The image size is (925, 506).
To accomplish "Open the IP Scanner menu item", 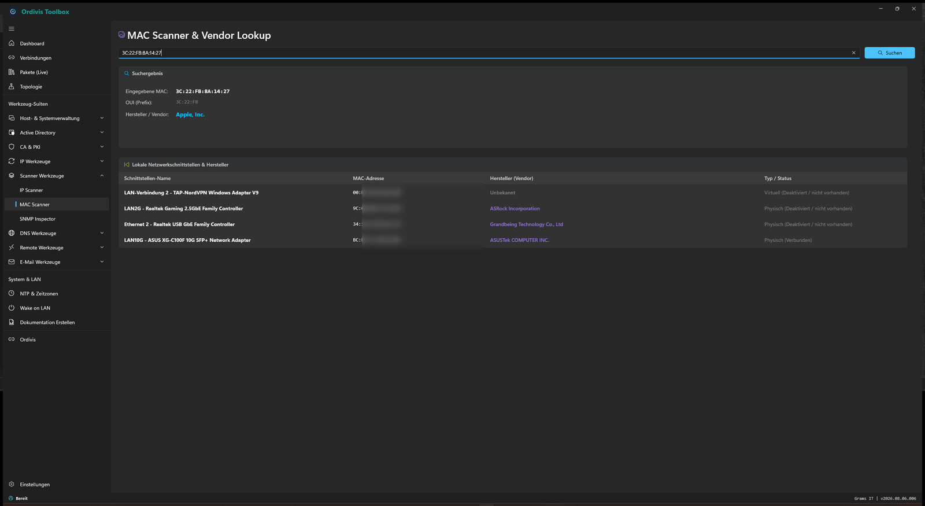I will click(57, 190).
